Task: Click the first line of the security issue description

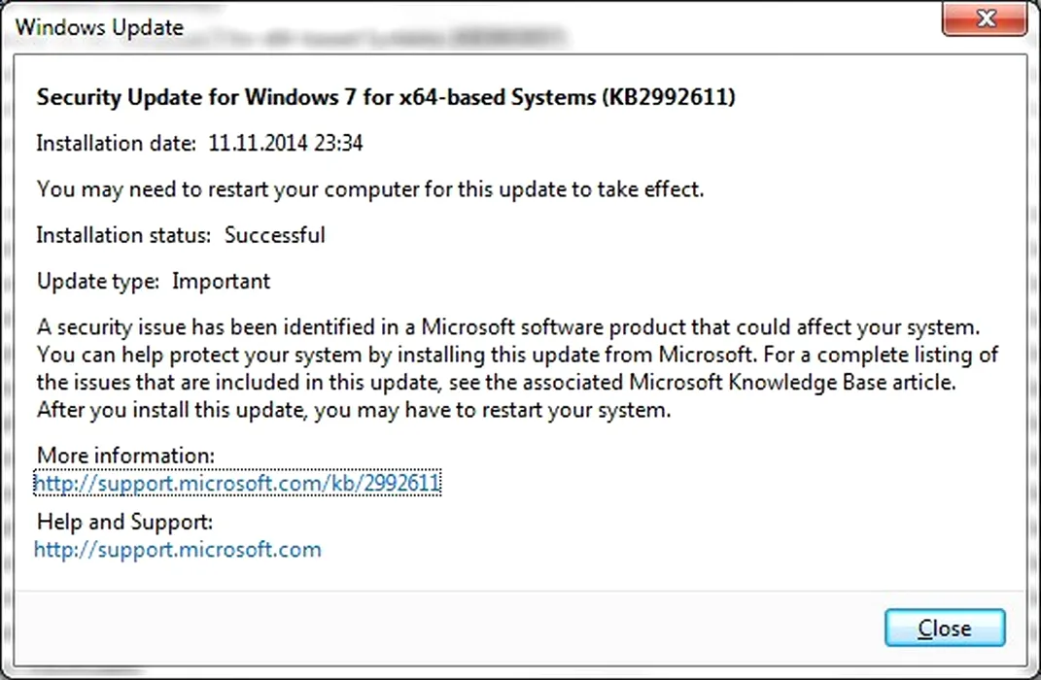Action: tap(505, 326)
